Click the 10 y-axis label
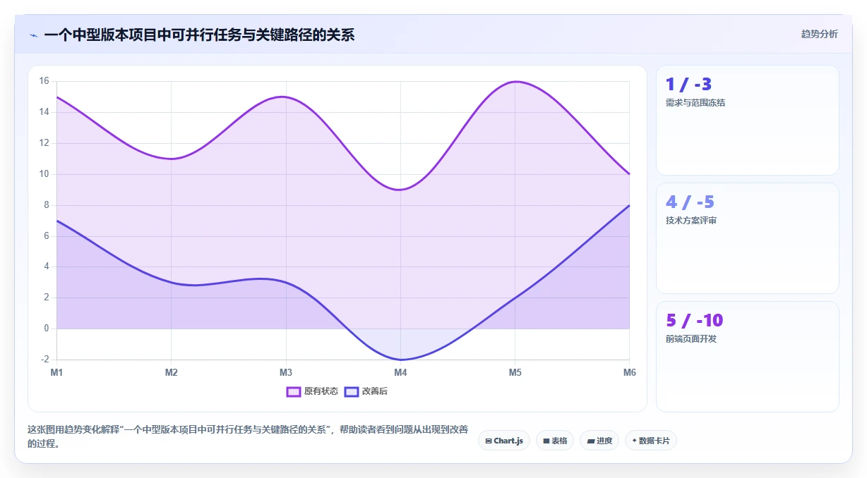Image resolution: width=867 pixels, height=478 pixels. [x=44, y=174]
